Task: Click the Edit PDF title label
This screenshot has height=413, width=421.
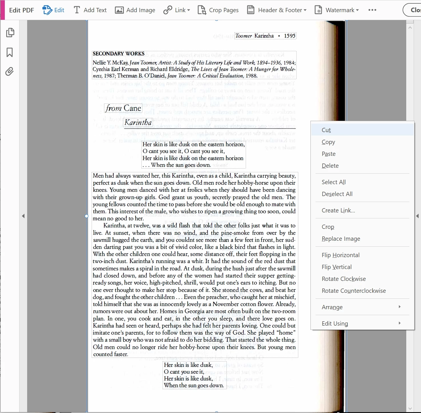Action: click(x=21, y=10)
